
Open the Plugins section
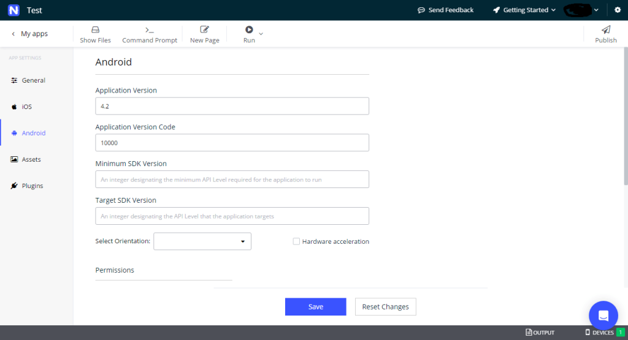[x=27, y=186]
